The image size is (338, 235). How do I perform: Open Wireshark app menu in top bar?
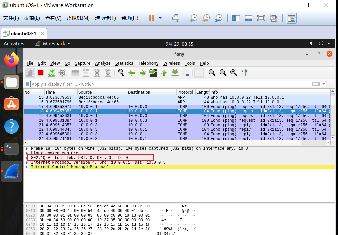(53, 44)
